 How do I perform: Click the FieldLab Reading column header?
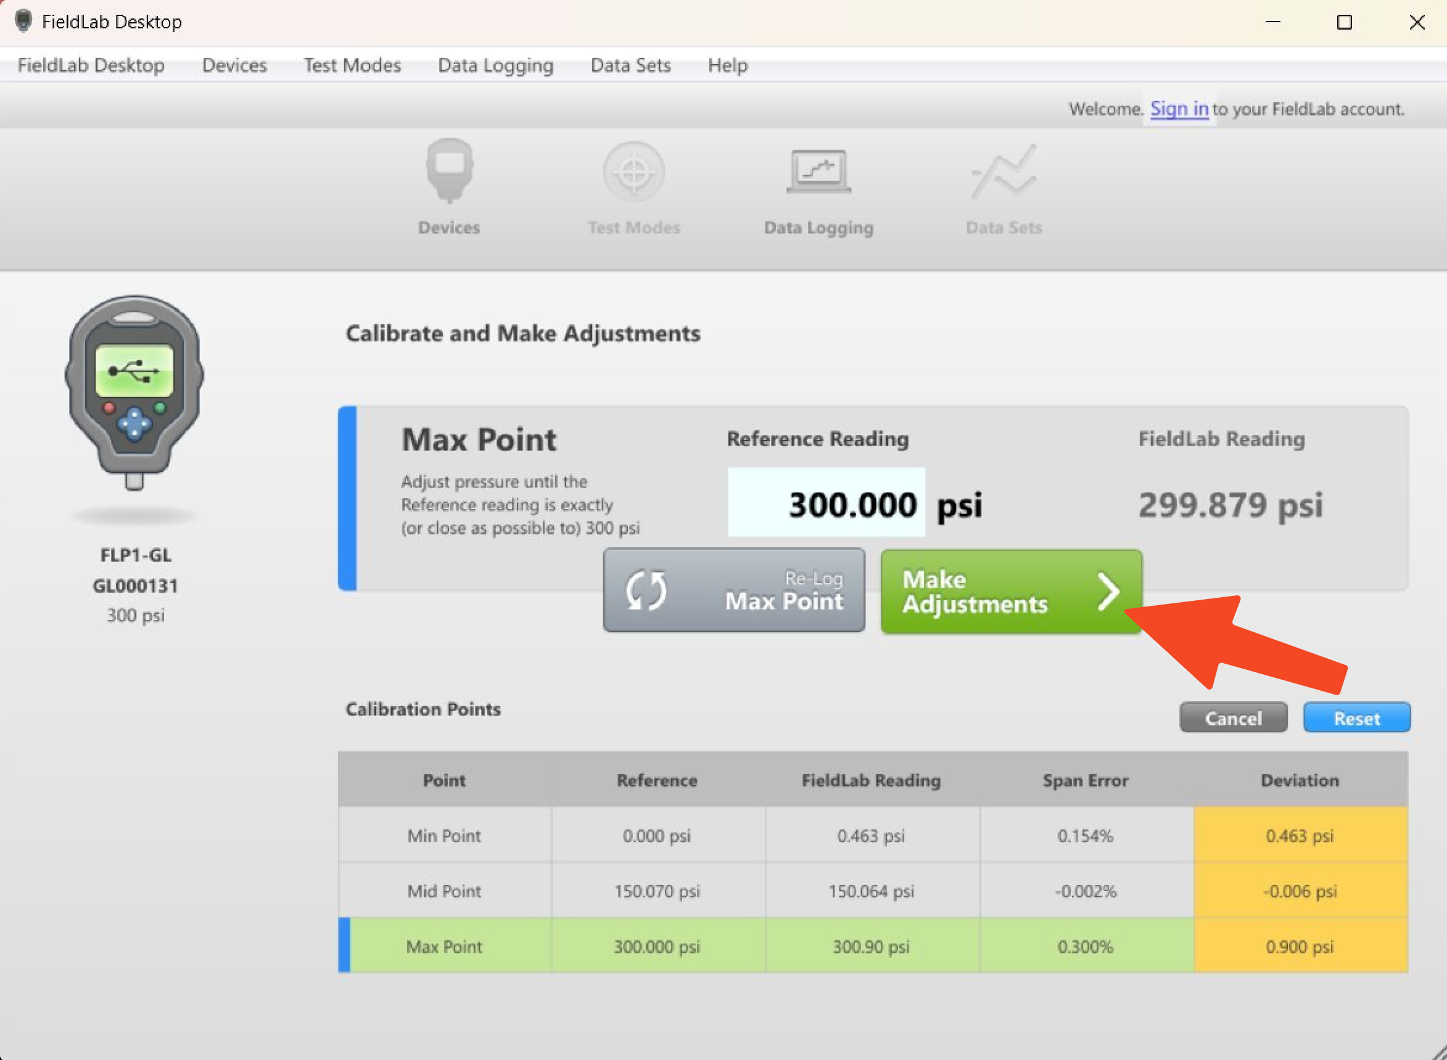click(872, 780)
